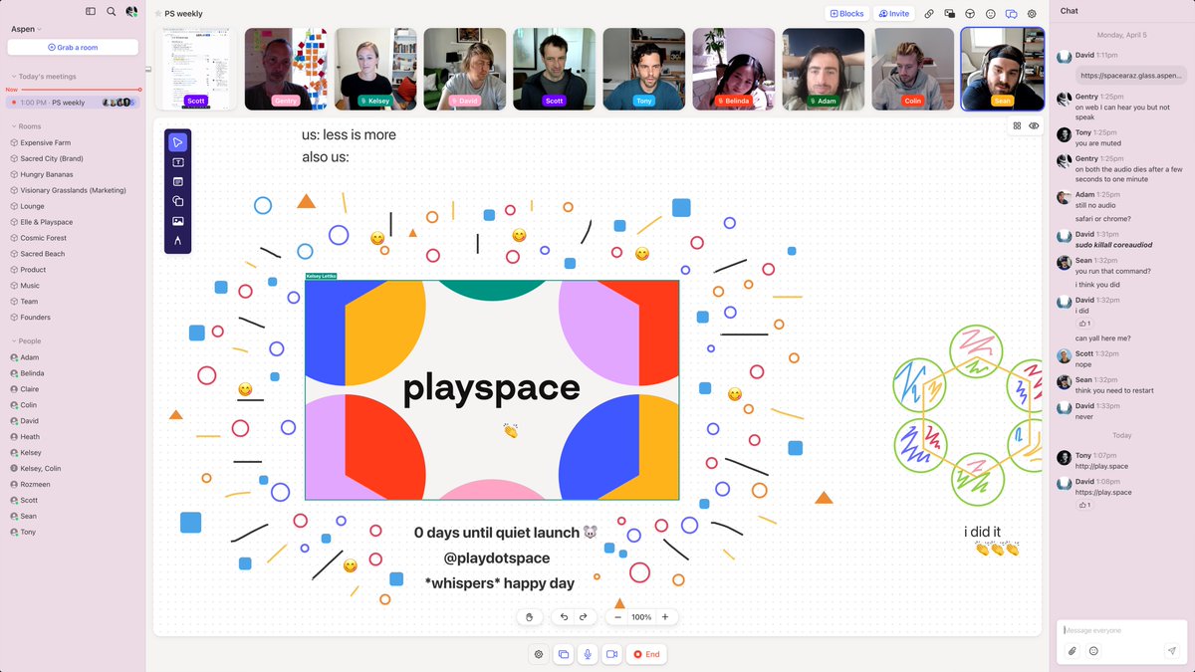Select Sean's highlighted video tile
The image size is (1195, 672).
(1002, 69)
